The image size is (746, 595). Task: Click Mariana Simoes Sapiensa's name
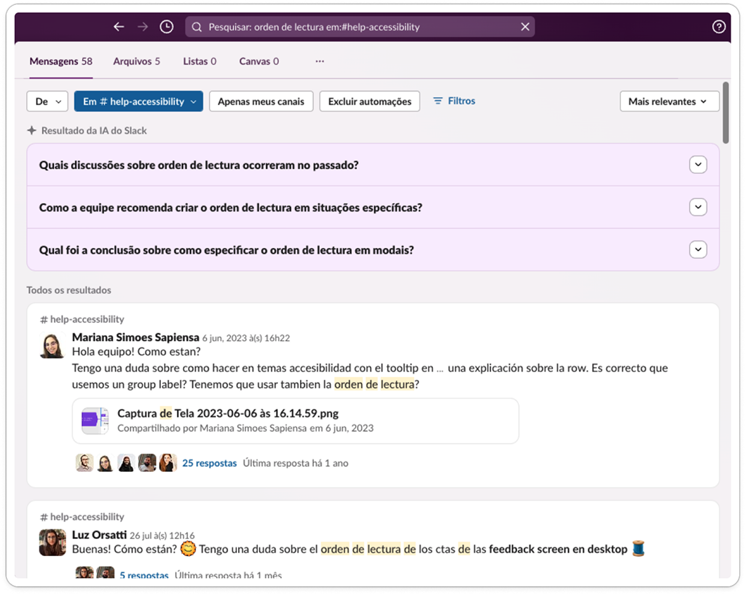pos(135,337)
